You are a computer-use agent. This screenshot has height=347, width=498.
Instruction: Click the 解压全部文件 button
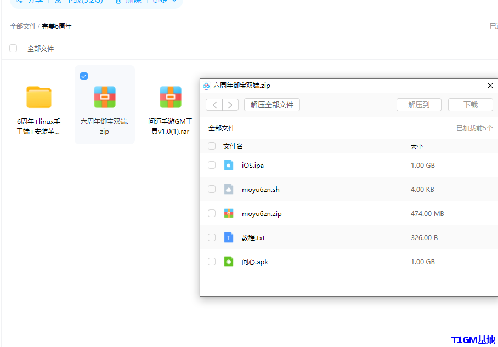272,105
